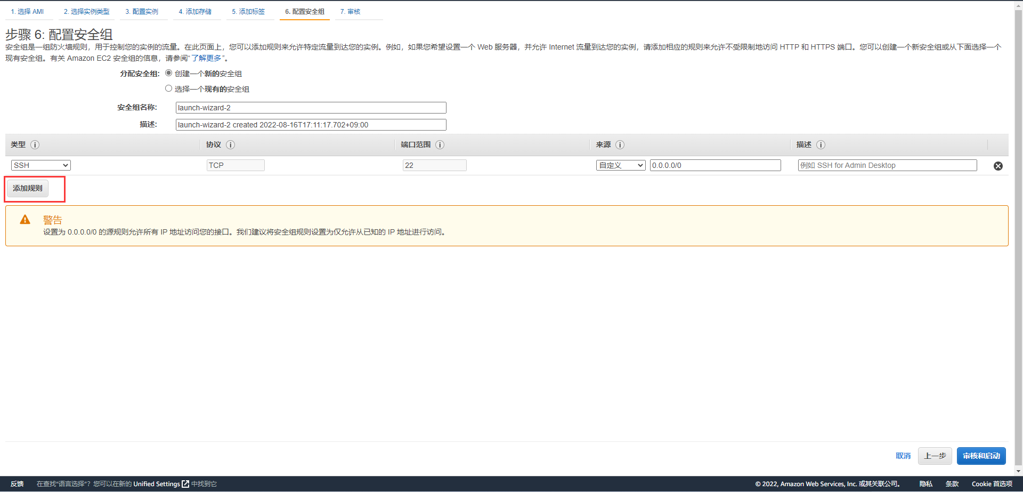Viewport: 1023px width, 492px height.
Task: Click info icon next to 类型 header
Action: point(35,144)
